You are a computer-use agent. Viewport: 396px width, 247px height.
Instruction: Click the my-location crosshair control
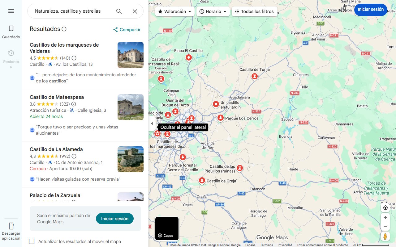[385, 208]
